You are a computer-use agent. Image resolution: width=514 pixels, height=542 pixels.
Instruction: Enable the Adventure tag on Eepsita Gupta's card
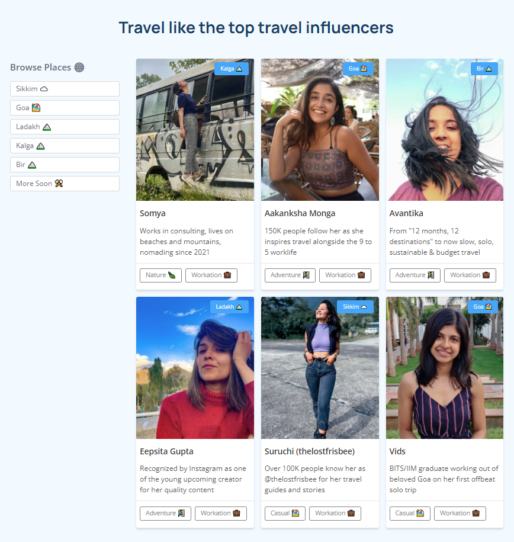coord(165,513)
